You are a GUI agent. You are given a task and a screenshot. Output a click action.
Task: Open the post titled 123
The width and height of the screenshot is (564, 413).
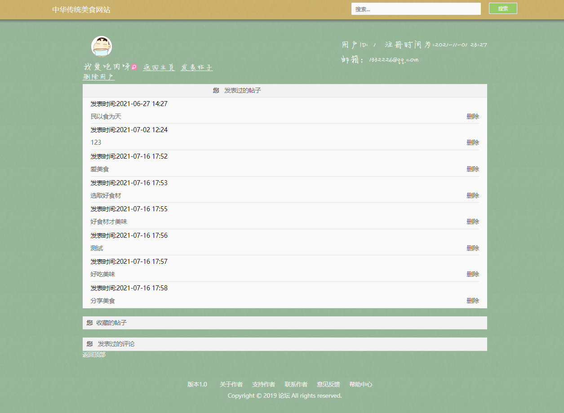click(x=95, y=142)
